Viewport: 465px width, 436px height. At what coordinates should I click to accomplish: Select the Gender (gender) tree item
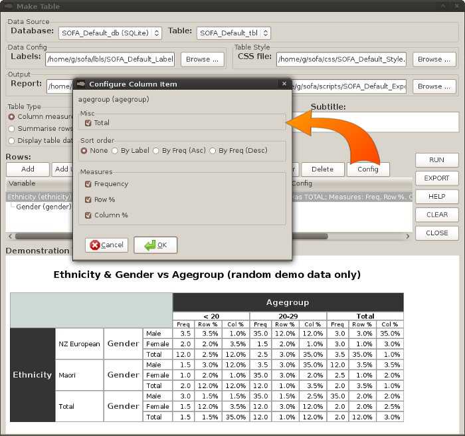pos(44,207)
